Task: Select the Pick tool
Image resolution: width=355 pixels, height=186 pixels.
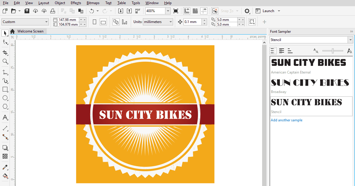Action: point(5,33)
